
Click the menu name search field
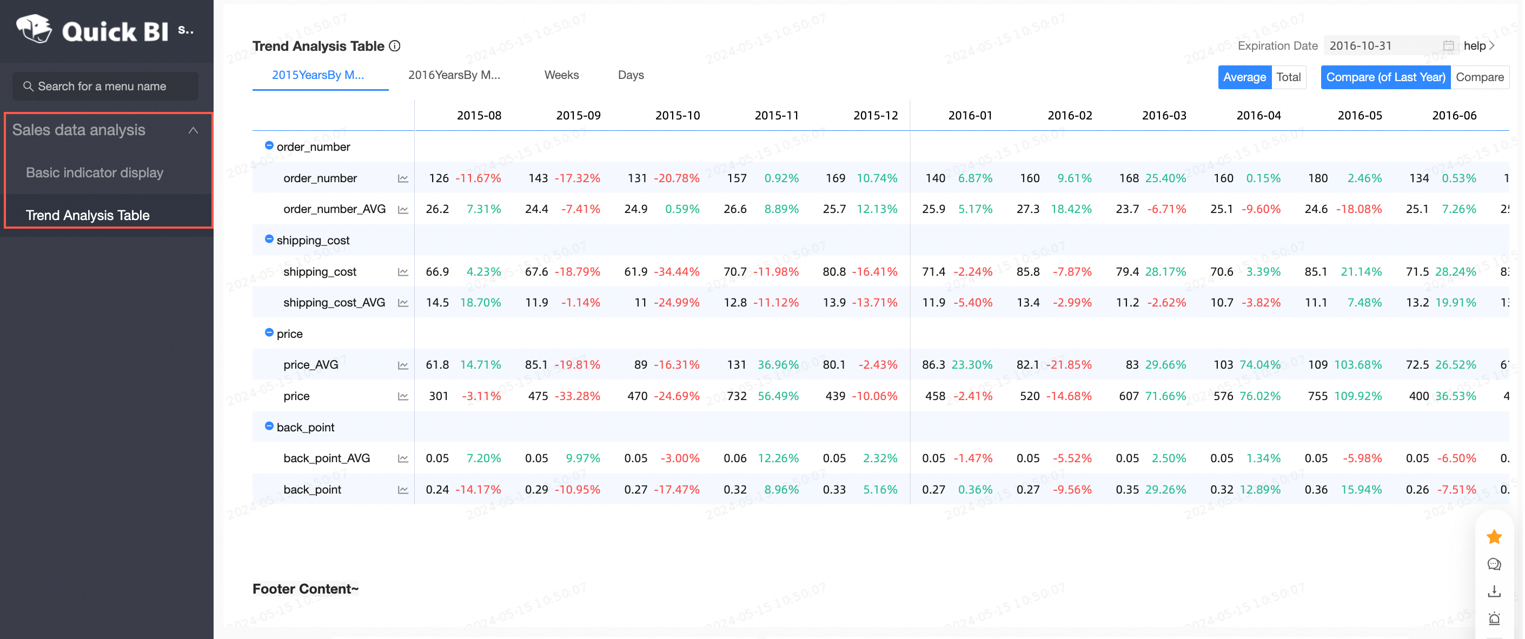click(105, 86)
